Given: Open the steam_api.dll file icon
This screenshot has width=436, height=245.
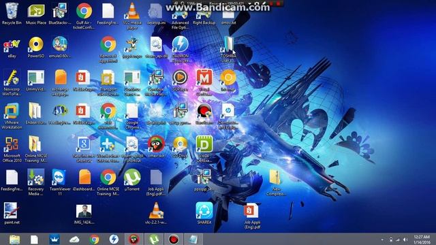Looking at the screenshot, I should click(x=156, y=44).
